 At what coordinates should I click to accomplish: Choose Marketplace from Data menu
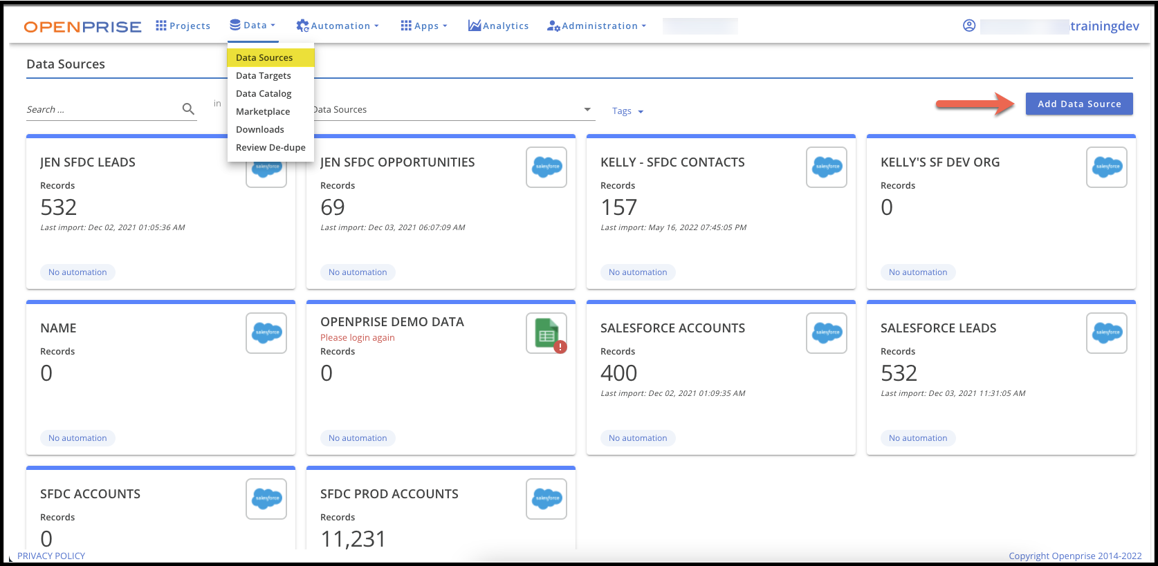(x=270, y=111)
